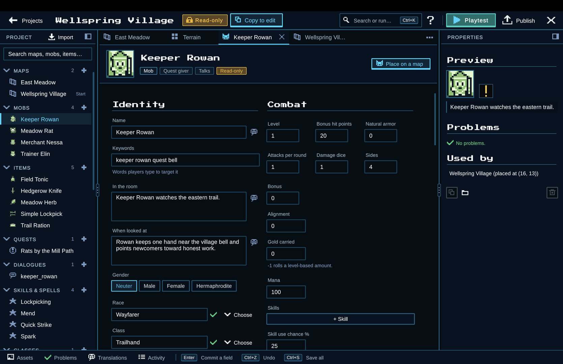Open the Class Choose dropdown
Screen dimensions: 563x364
pos(238,342)
